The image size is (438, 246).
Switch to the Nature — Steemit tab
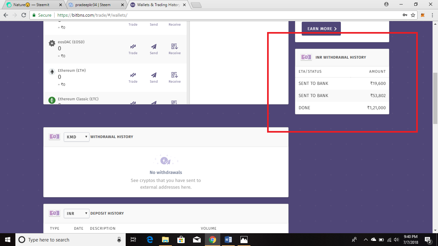(31, 5)
